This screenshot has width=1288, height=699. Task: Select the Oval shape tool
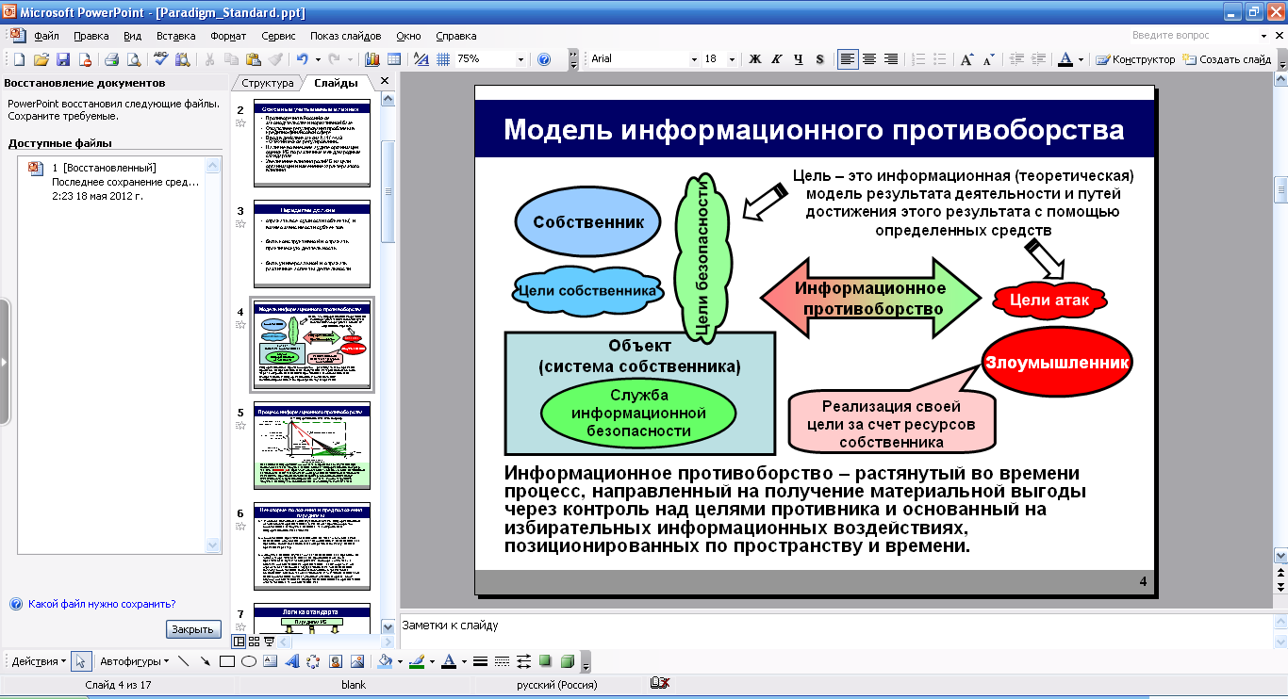coord(248,661)
